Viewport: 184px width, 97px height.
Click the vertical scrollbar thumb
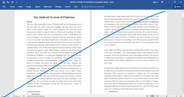coord(183,15)
